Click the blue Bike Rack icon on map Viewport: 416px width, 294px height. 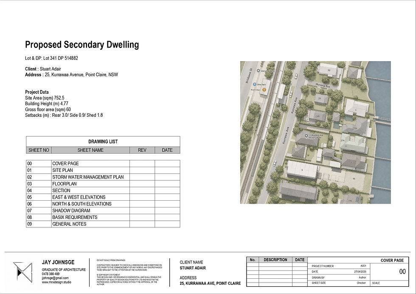coord(255,84)
